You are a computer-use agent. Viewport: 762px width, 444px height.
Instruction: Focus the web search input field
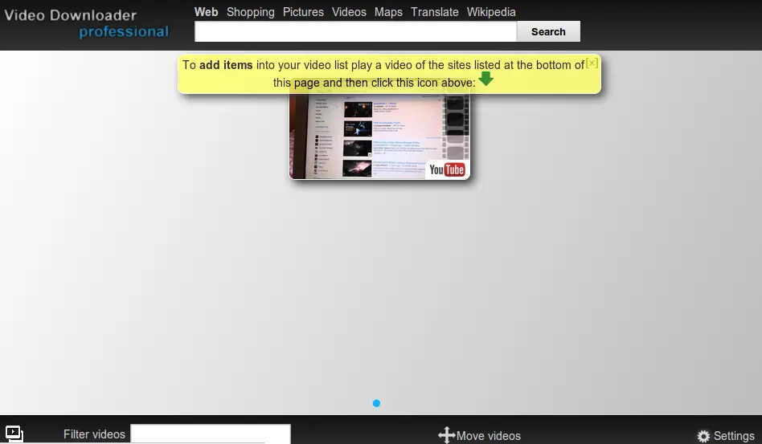pyautogui.click(x=356, y=31)
